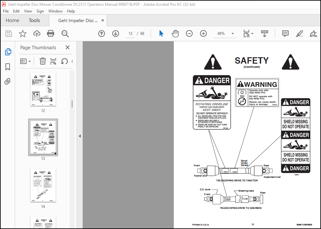Upload file to Document Cloud
Image resolution: width=321 pixels, height=229 pixels.
pyautogui.click(x=37, y=34)
